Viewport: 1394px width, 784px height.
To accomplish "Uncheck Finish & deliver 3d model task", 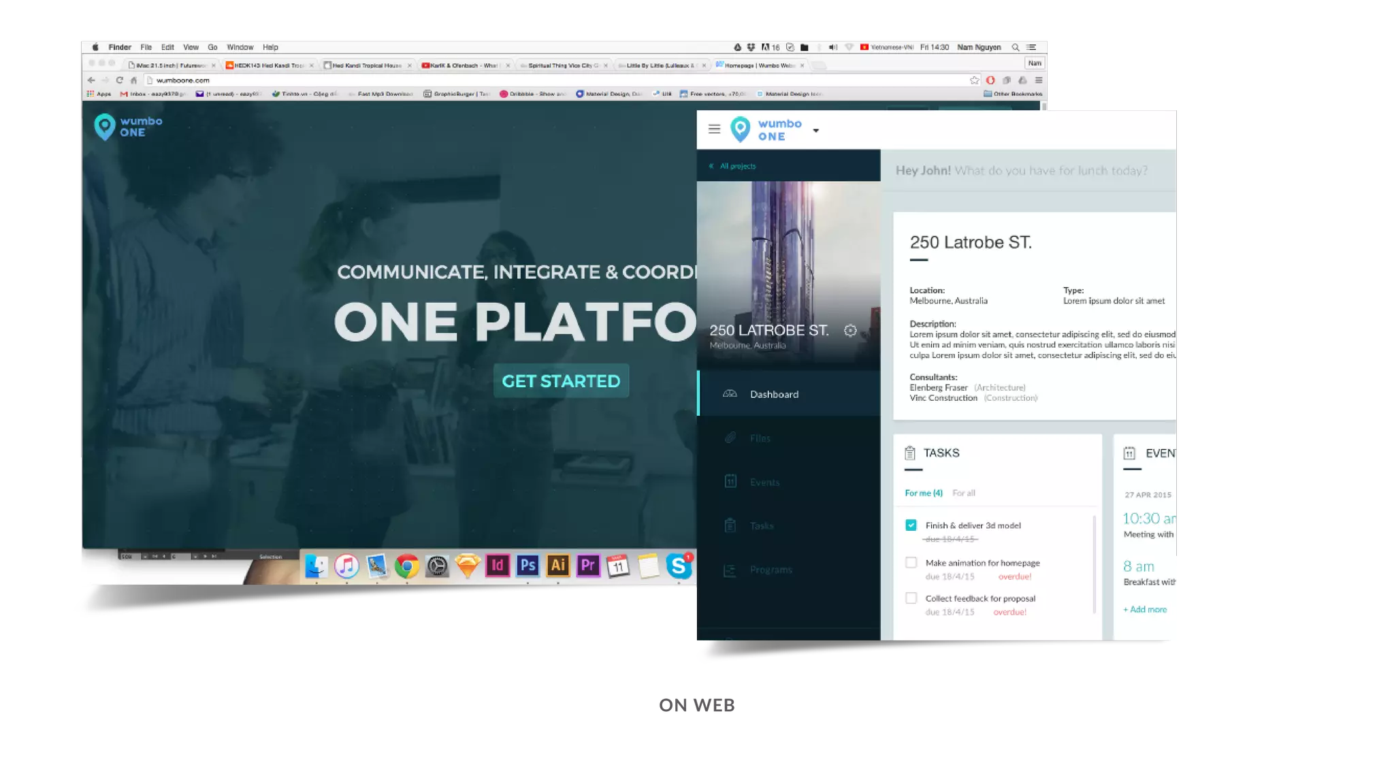I will click(x=911, y=525).
